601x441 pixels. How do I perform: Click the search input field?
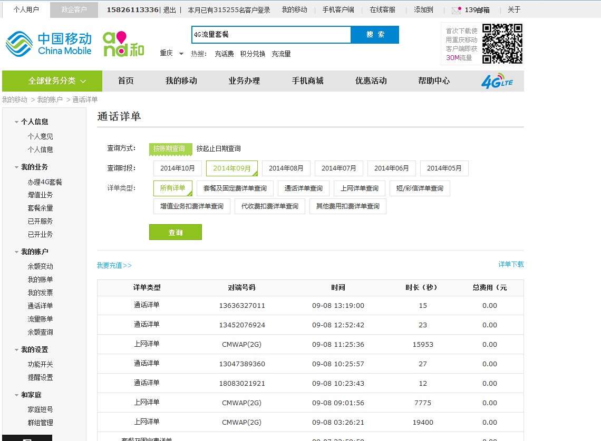tap(271, 35)
